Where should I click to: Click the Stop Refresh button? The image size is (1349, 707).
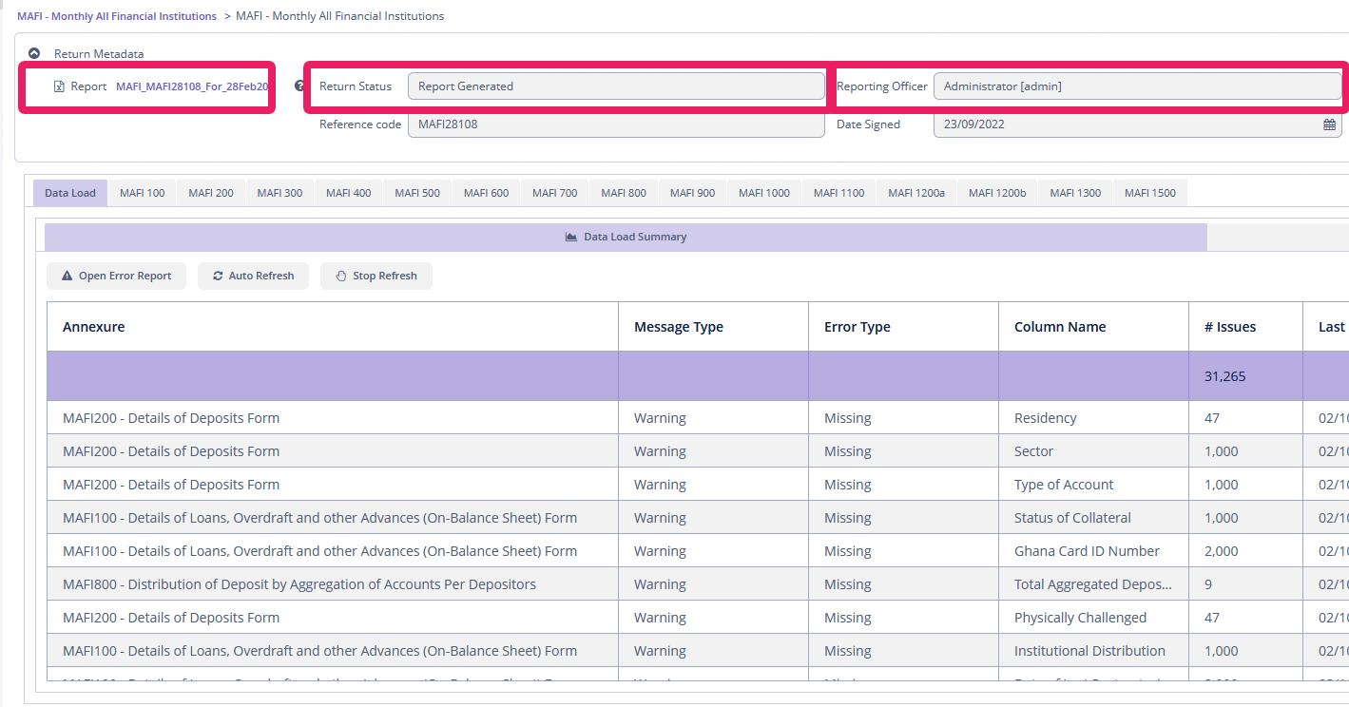[x=376, y=276]
